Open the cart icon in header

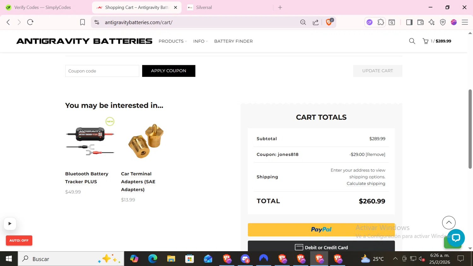point(425,41)
